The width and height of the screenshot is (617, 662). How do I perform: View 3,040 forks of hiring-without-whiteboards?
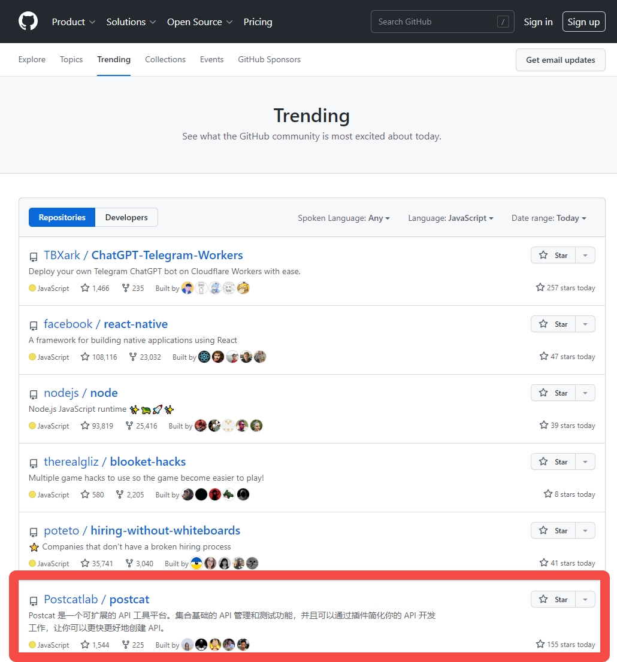click(x=139, y=564)
